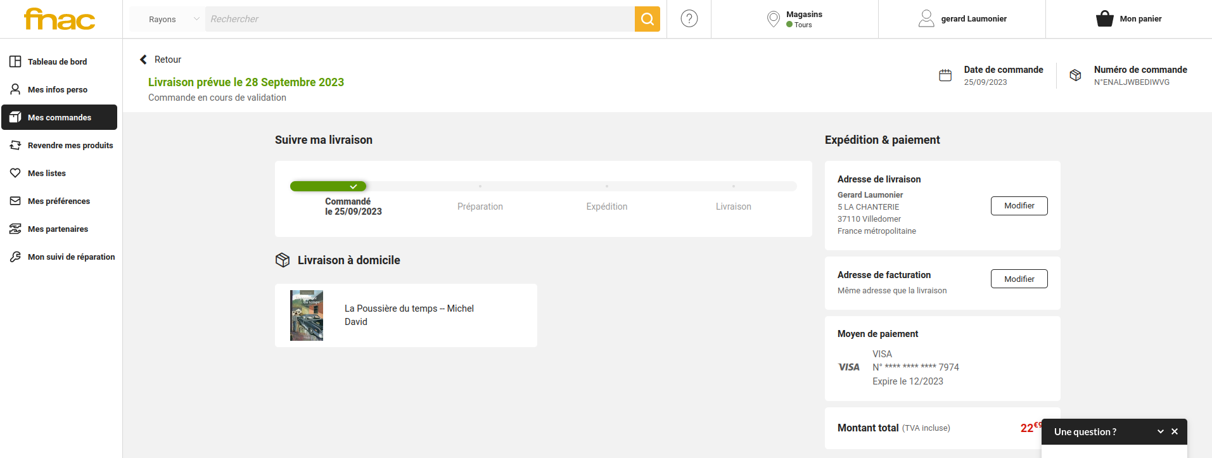The width and height of the screenshot is (1212, 458).
Task: Click the search input field
Action: pos(419,19)
